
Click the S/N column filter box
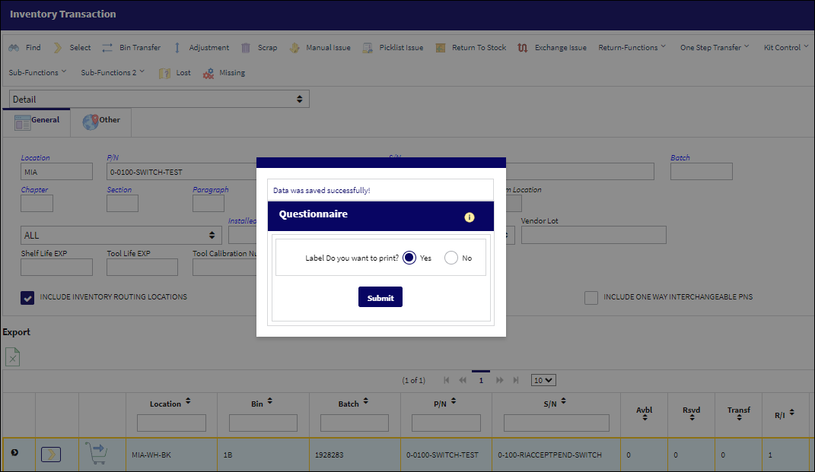556,423
